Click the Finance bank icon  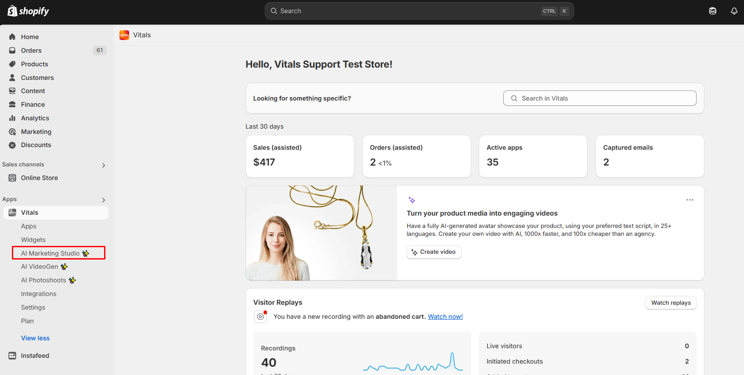(12, 105)
